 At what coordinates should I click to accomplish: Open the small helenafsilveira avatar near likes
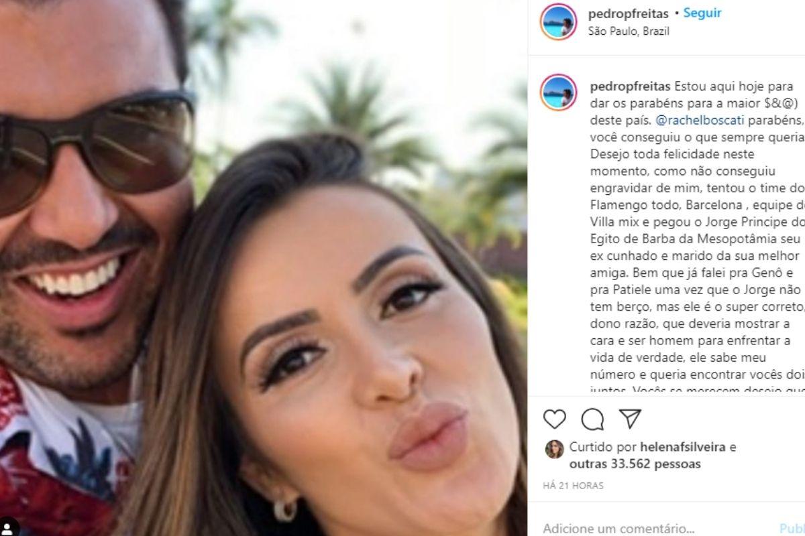pos(554,449)
